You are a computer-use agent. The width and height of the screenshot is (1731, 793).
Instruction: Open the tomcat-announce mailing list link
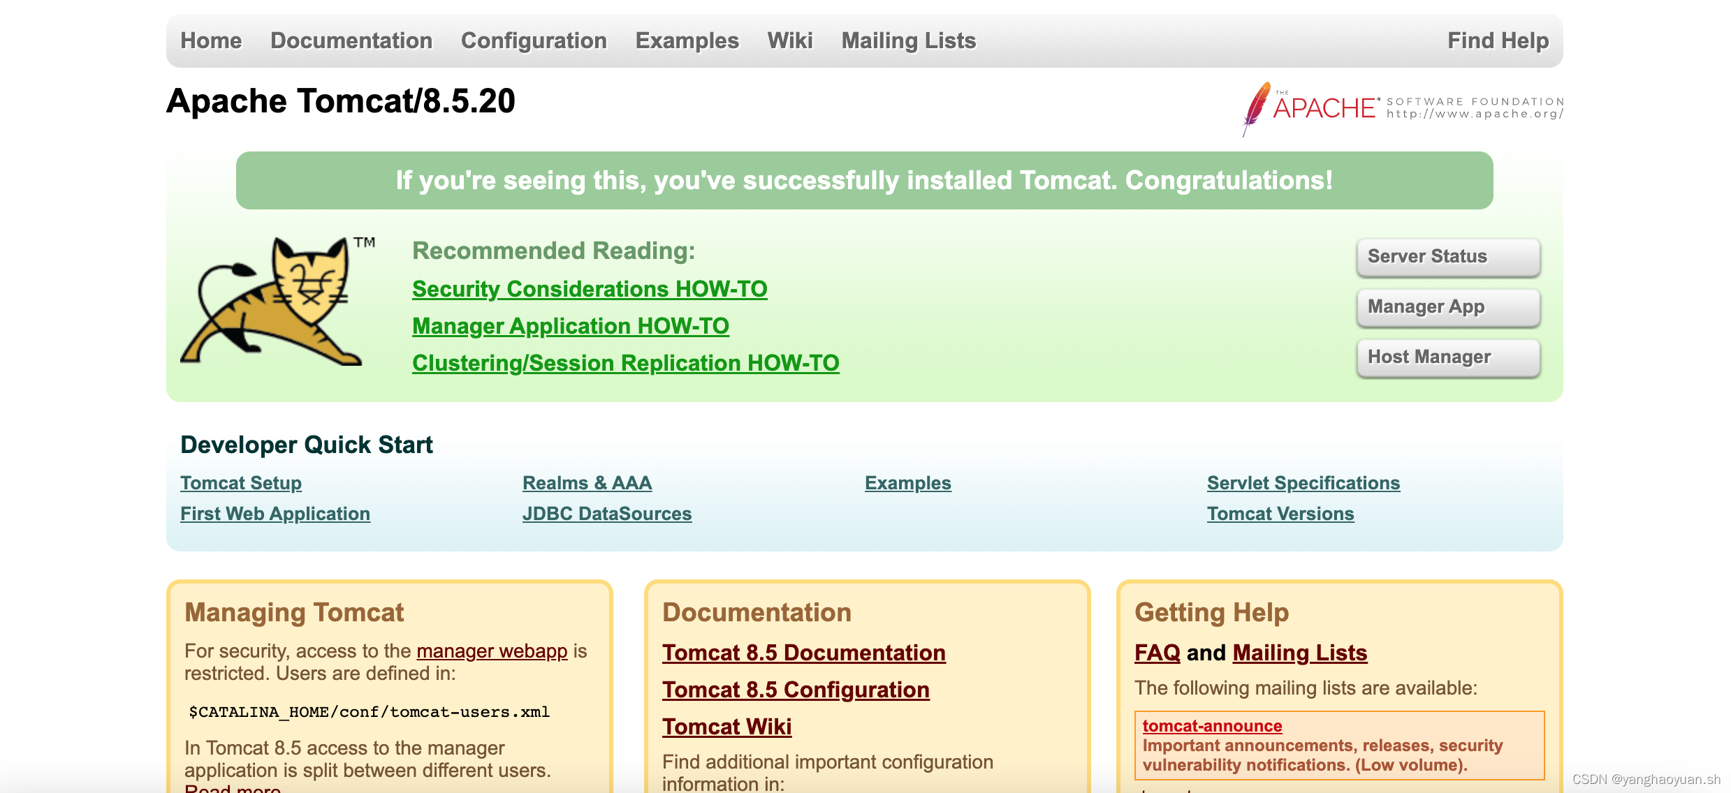point(1212,726)
